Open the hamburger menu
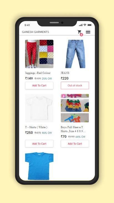 click(88, 32)
